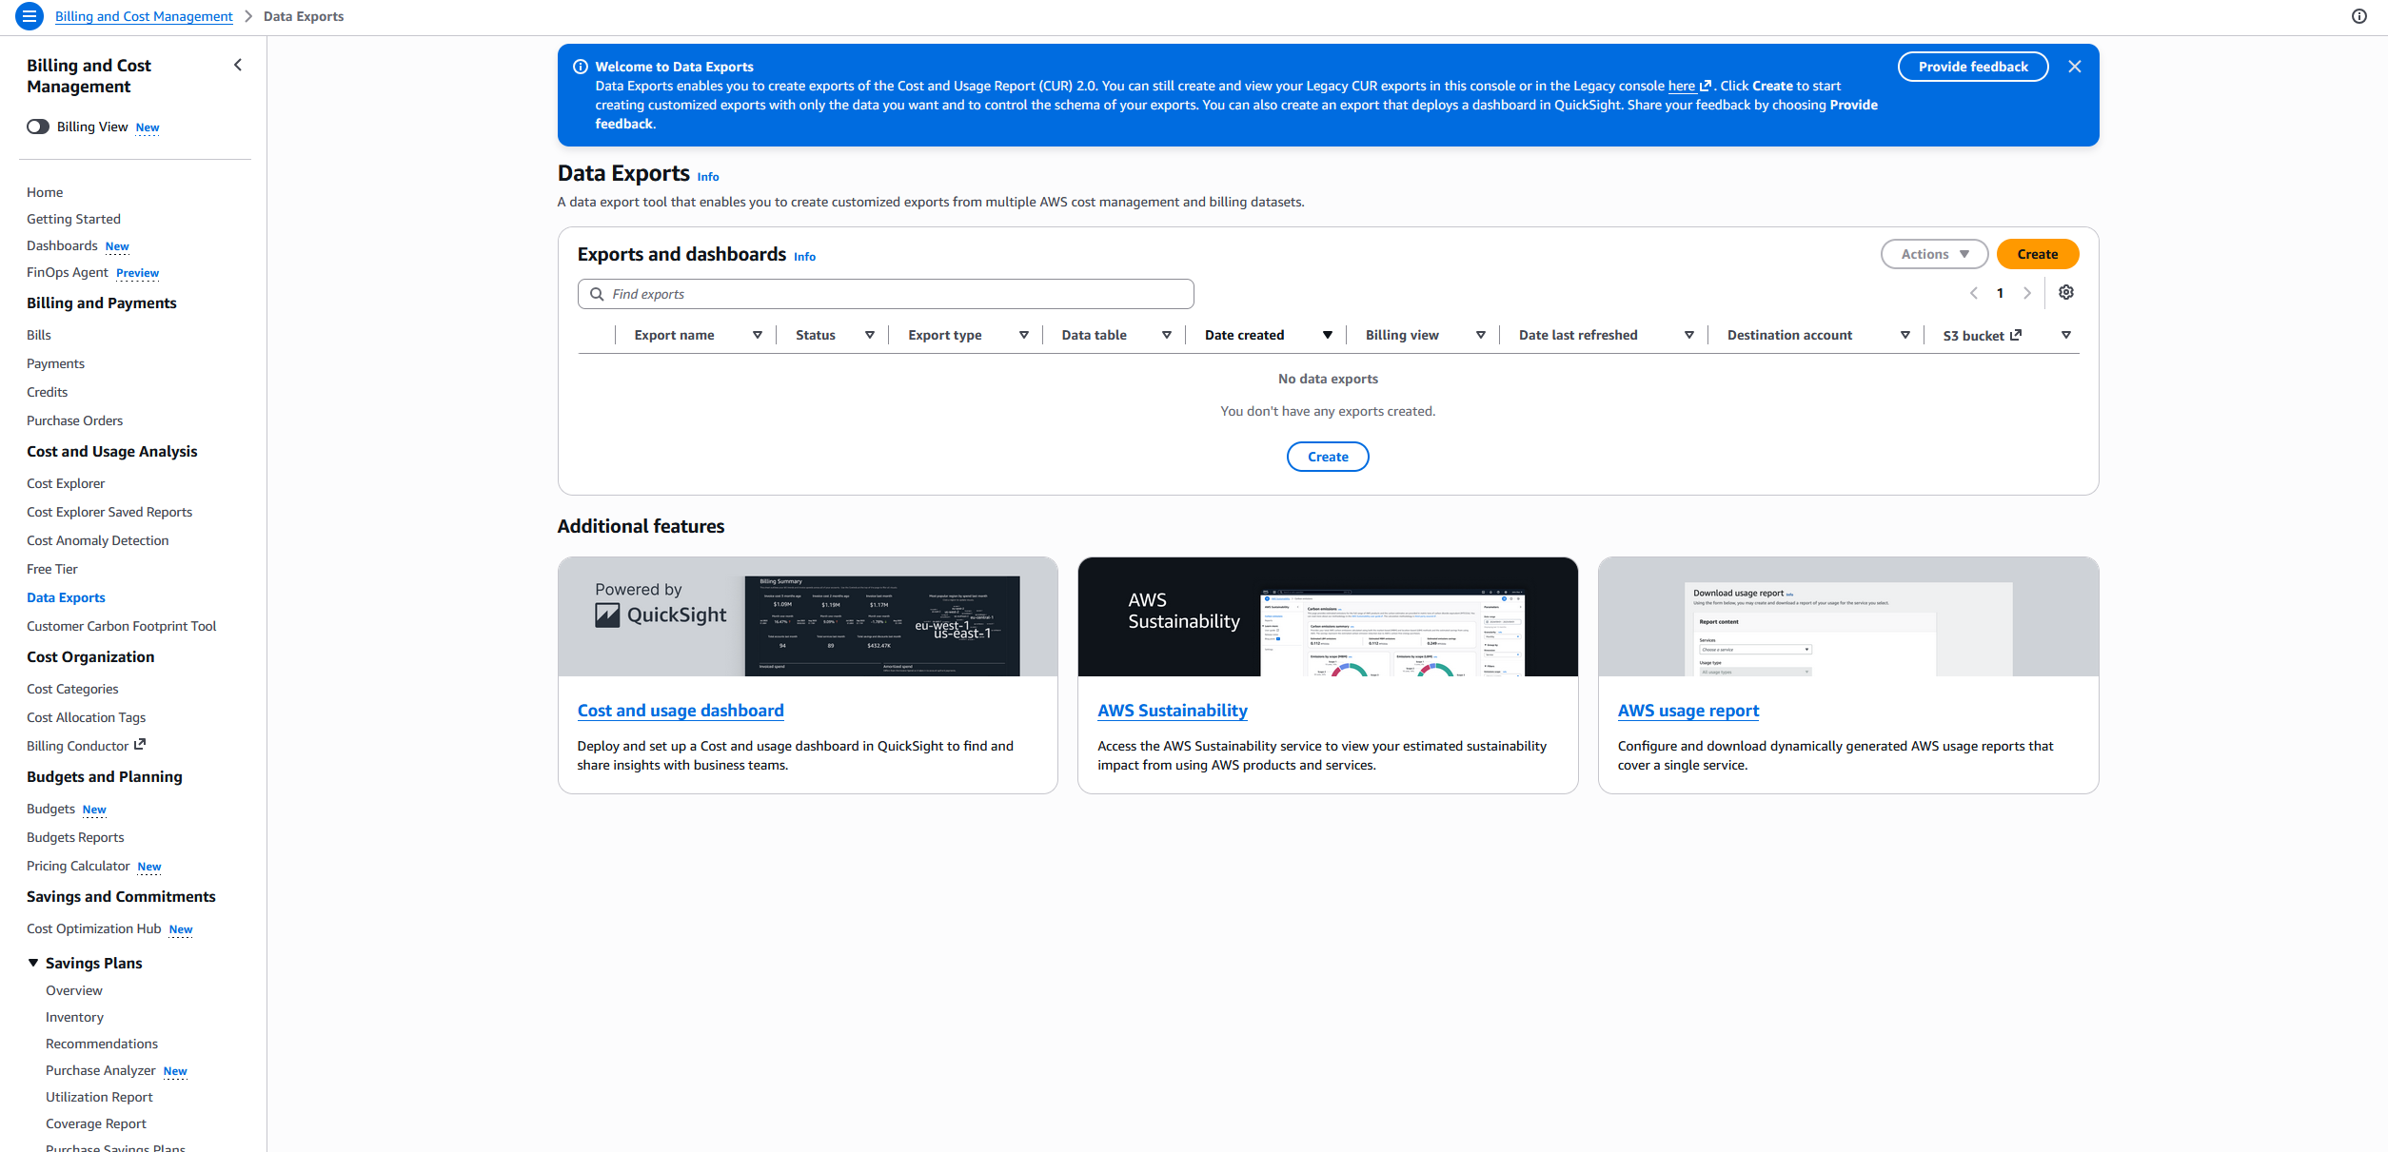2388x1152 pixels.
Task: Click Billing and Cost Management breadcrumb
Action: [x=144, y=16]
